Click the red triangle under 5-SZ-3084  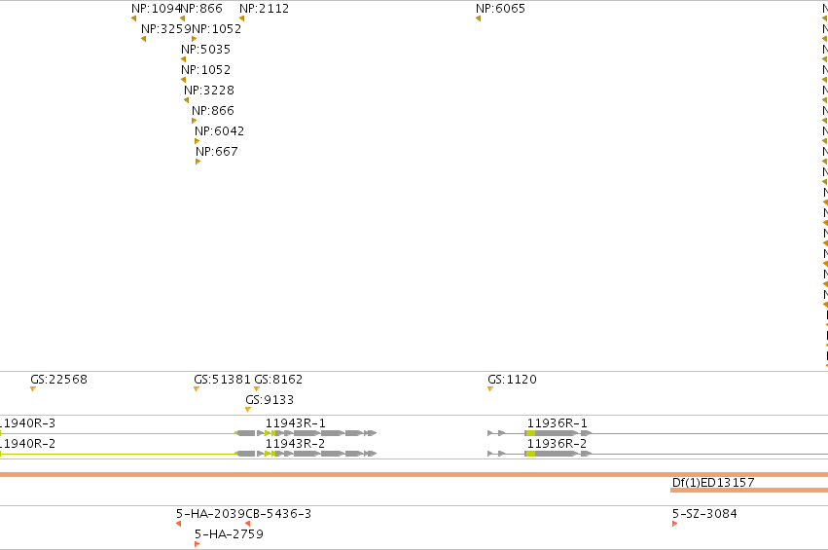(x=675, y=524)
